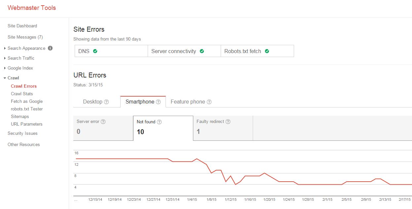The width and height of the screenshot is (412, 209).
Task: Open Fetch as Google
Action: [27, 101]
